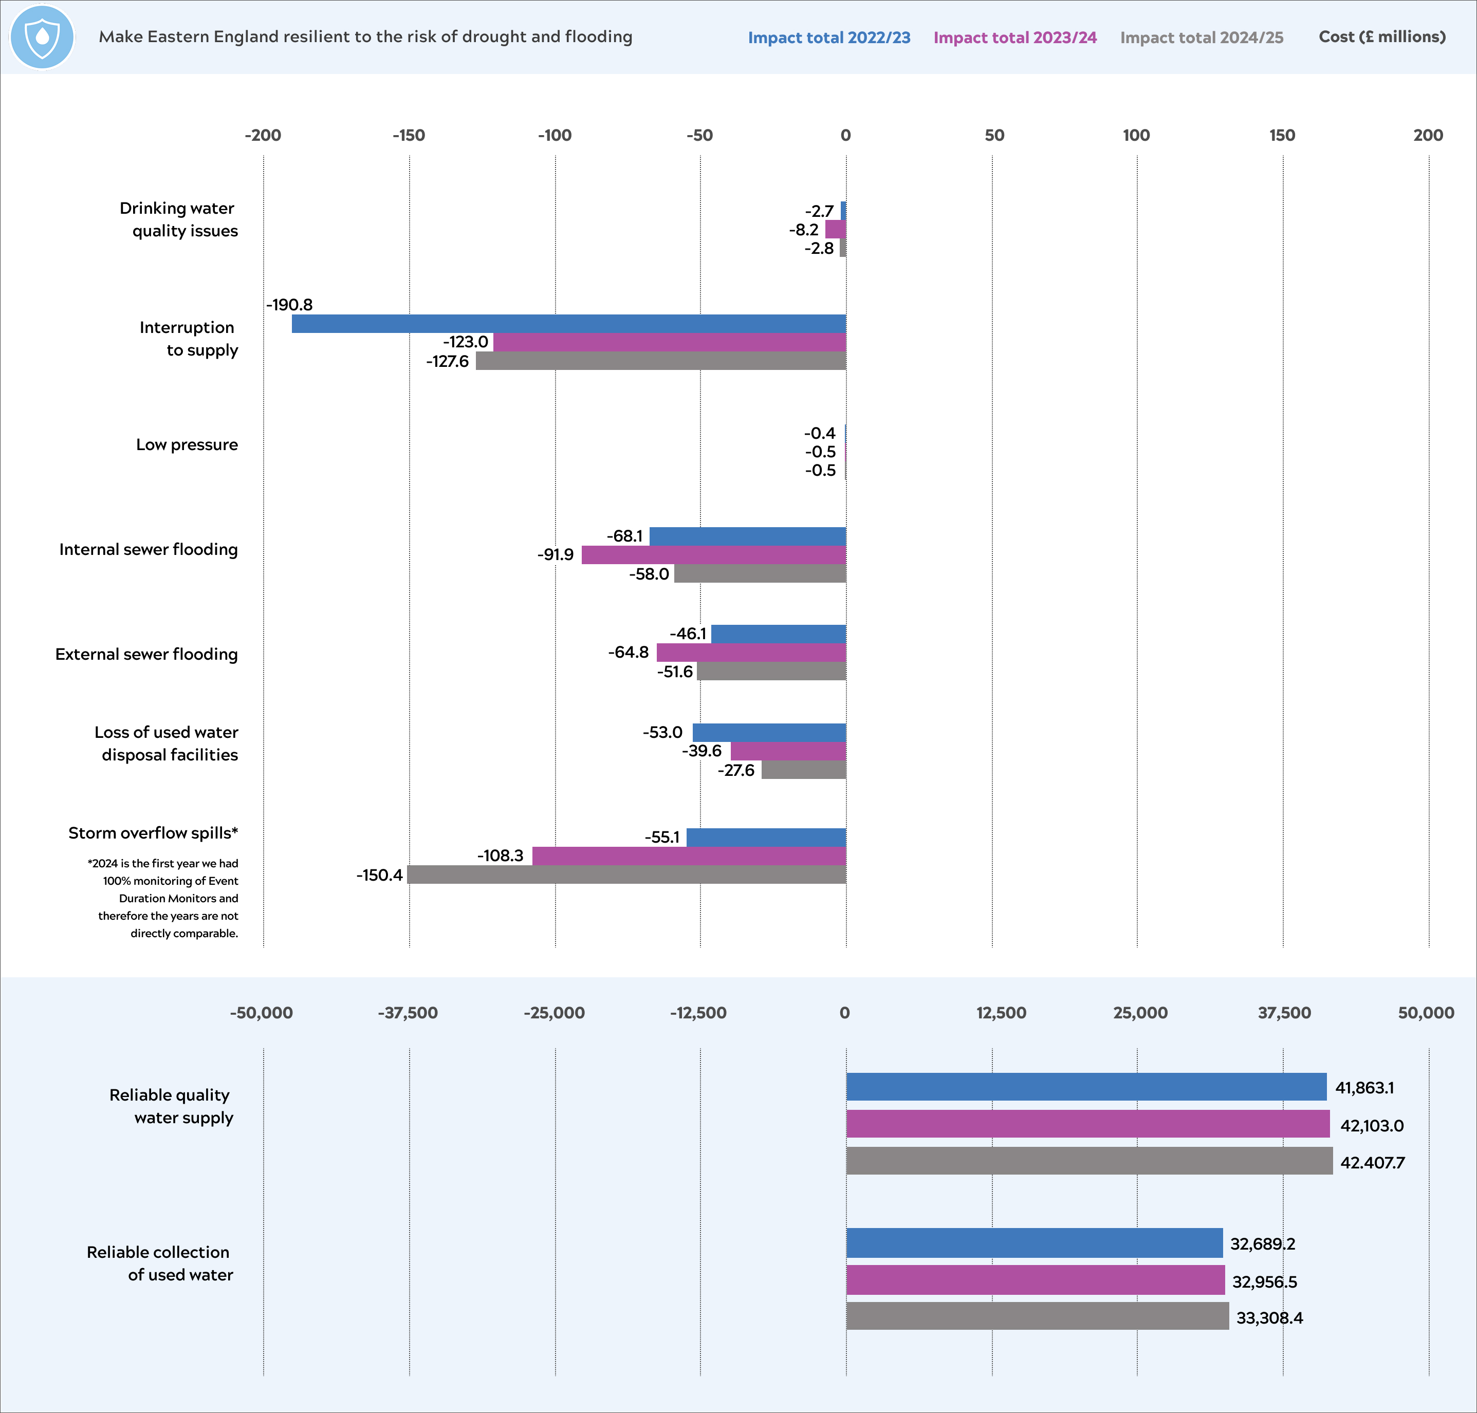Click the -91.9 Internal sewer flooding bar

[x=713, y=555]
